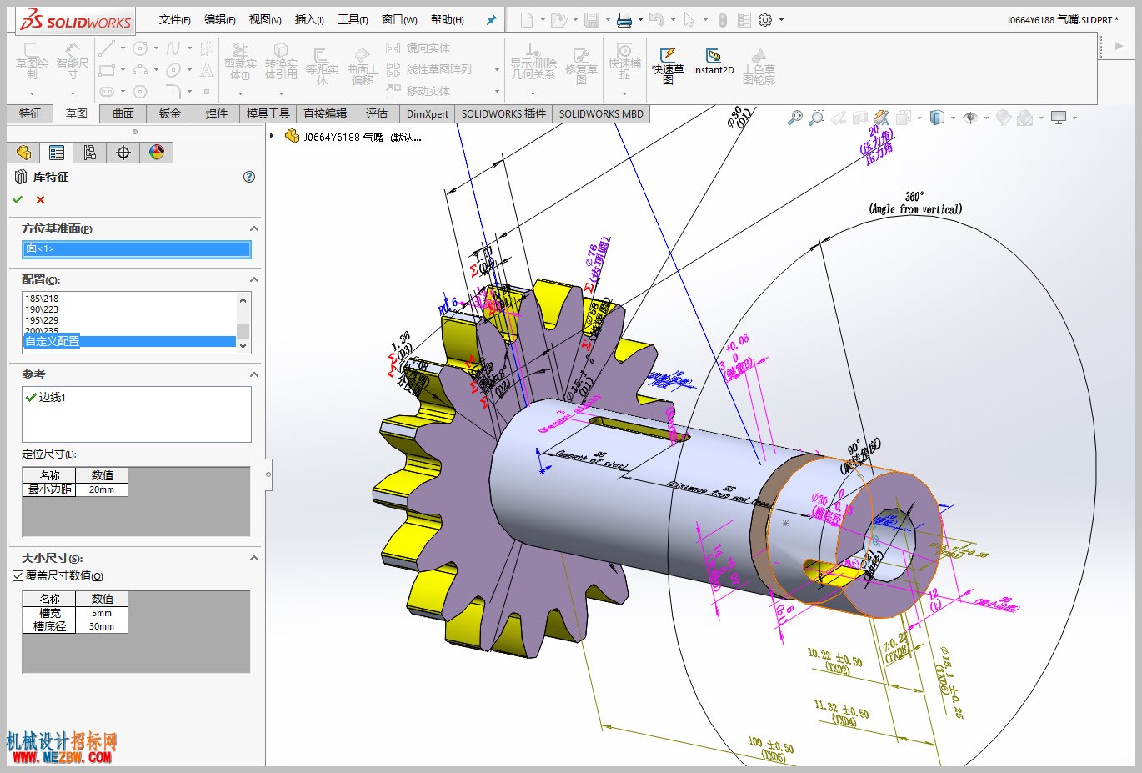Switch to the DimXpert tab
This screenshot has height=773, width=1142.
[428, 113]
